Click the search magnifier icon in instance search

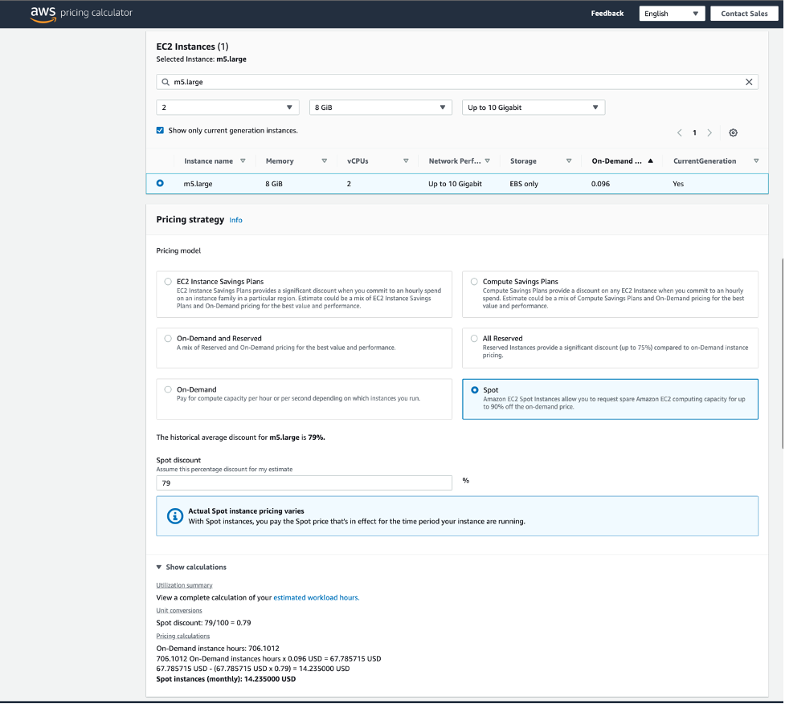tap(166, 82)
